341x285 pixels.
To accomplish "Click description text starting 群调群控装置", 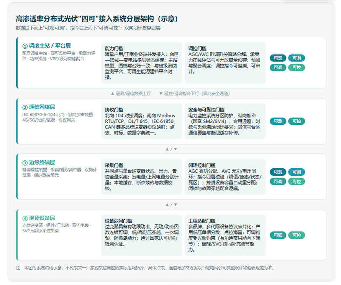I will 59,173.
